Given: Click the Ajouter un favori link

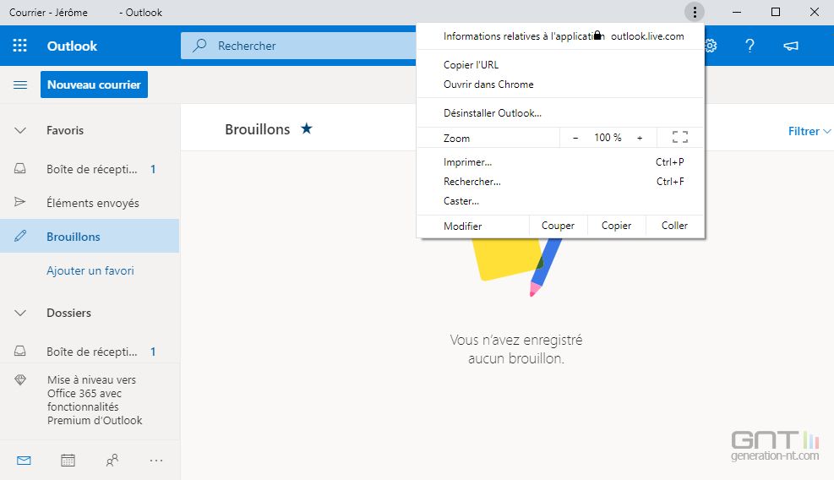Looking at the screenshot, I should (x=90, y=270).
